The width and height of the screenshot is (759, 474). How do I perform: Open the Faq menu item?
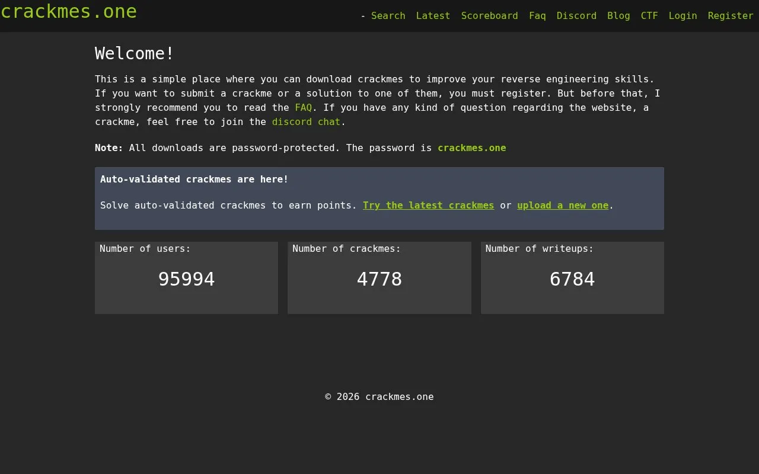(x=537, y=15)
